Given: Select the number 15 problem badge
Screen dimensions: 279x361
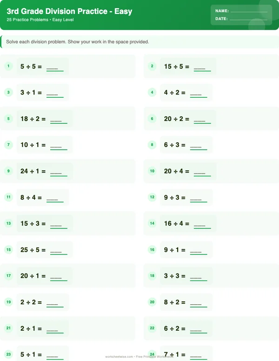Looking at the screenshot, I should click(x=8, y=250).
